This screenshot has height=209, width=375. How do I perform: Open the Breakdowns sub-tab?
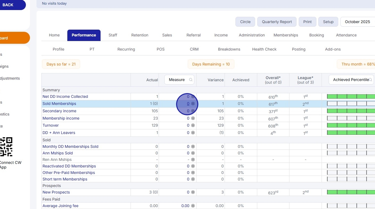pyautogui.click(x=229, y=49)
